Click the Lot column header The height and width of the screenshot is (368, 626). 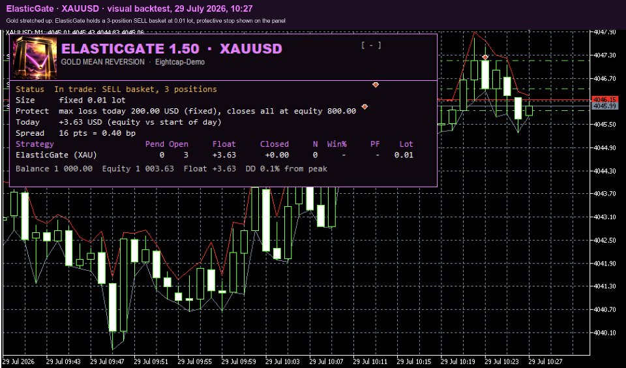pos(406,144)
